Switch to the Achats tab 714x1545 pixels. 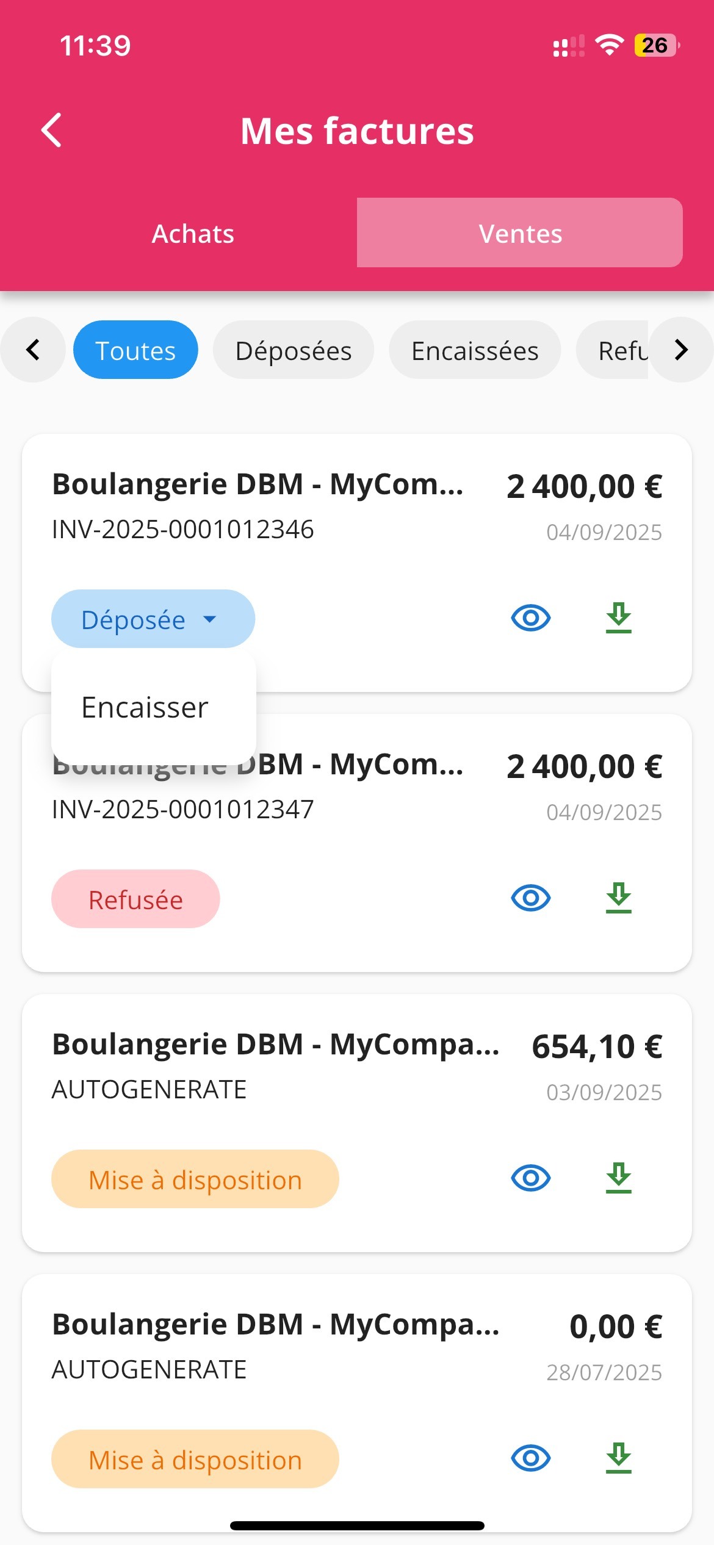[x=193, y=234]
